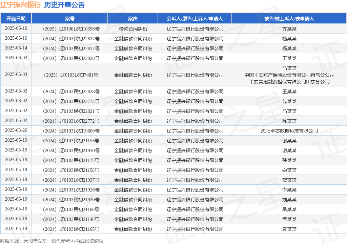The image size is (347, 244).
Task: Select case number (2025)辽0103民初7481号
Action: coord(71,75)
